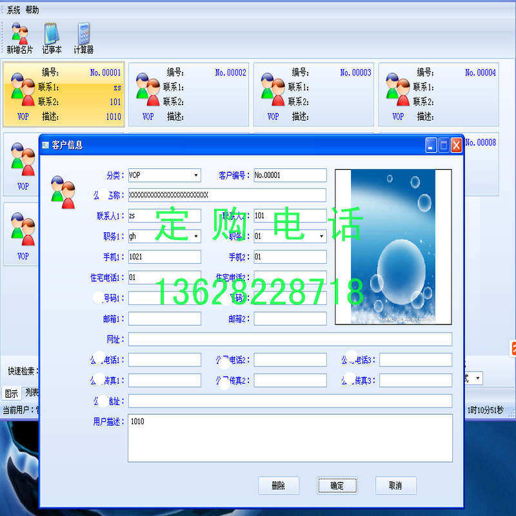Maximize the 客户信息 dialog
This screenshot has width=516, height=516.
(x=444, y=145)
